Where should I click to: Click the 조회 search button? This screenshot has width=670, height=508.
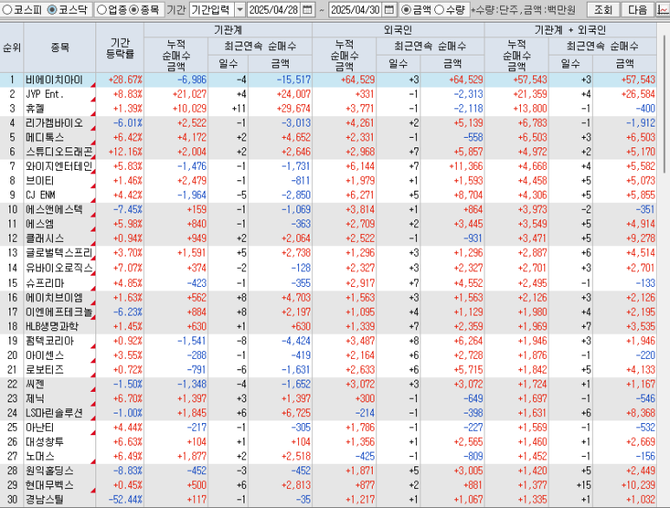pyautogui.click(x=603, y=10)
